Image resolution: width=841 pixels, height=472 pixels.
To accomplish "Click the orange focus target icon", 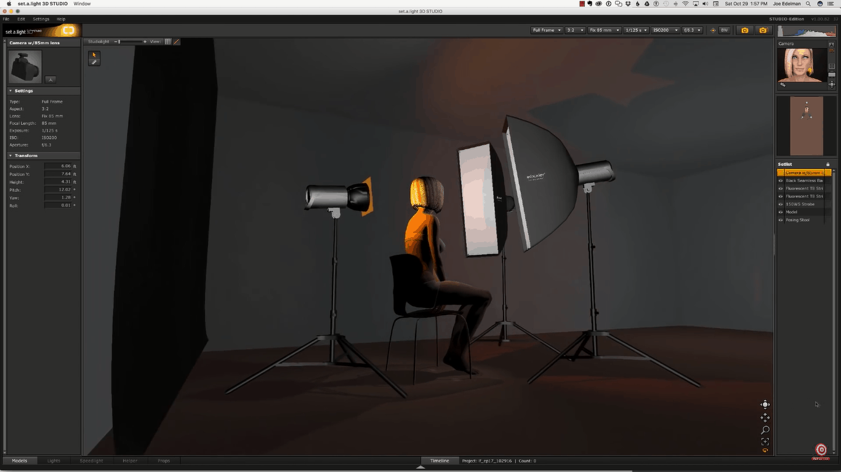I will pyautogui.click(x=713, y=30).
